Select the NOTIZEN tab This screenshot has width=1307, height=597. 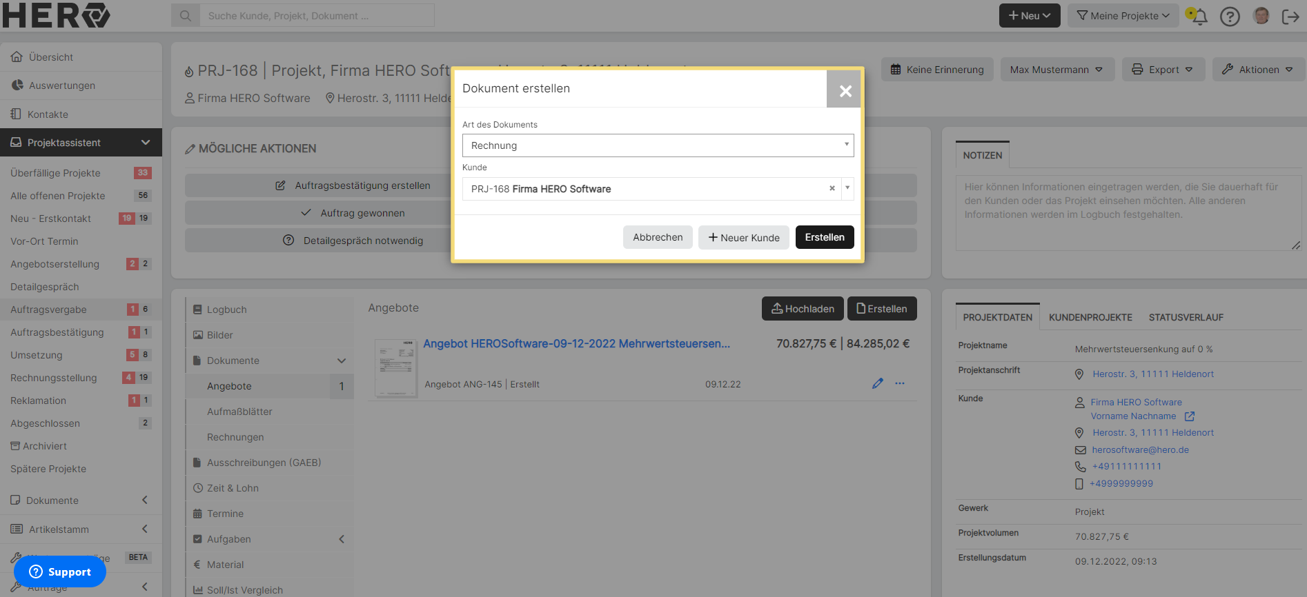point(983,155)
